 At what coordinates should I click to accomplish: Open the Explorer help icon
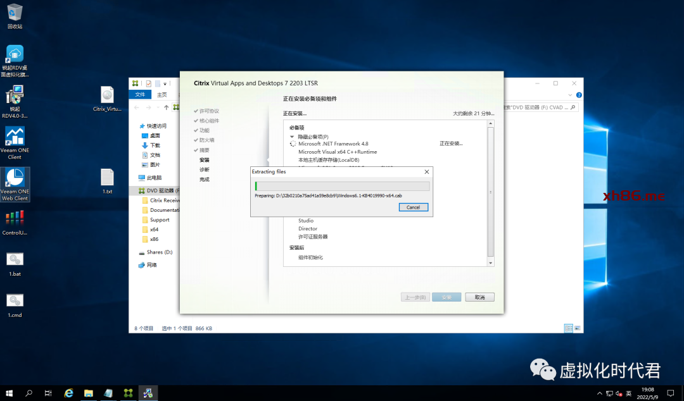[579, 95]
